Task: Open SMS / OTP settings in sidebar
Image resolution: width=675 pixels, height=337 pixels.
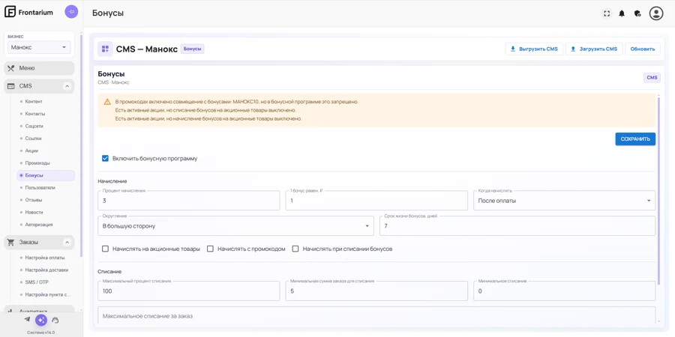Action: pos(46,282)
